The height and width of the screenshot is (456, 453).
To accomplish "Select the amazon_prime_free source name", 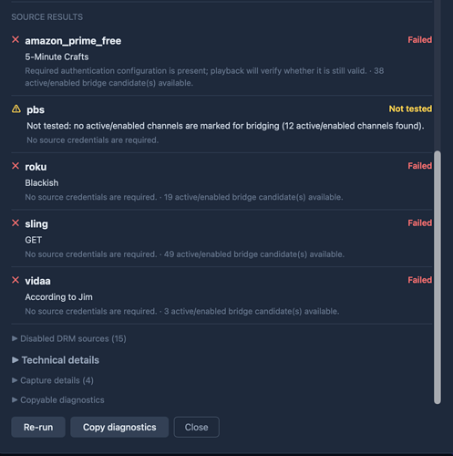I will 73,41.
